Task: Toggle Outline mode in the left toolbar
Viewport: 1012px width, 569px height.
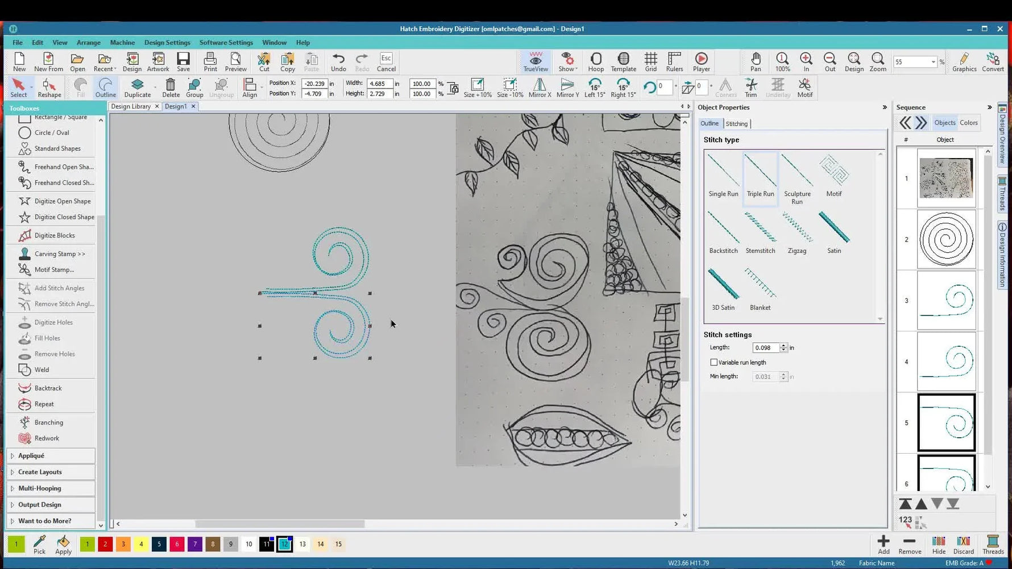Action: 105,87
